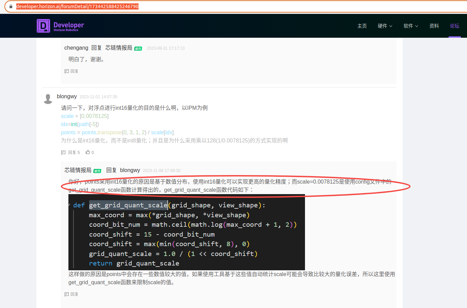Collapse code fold arrow beside def line
This screenshot has height=308, width=467.
69,205
